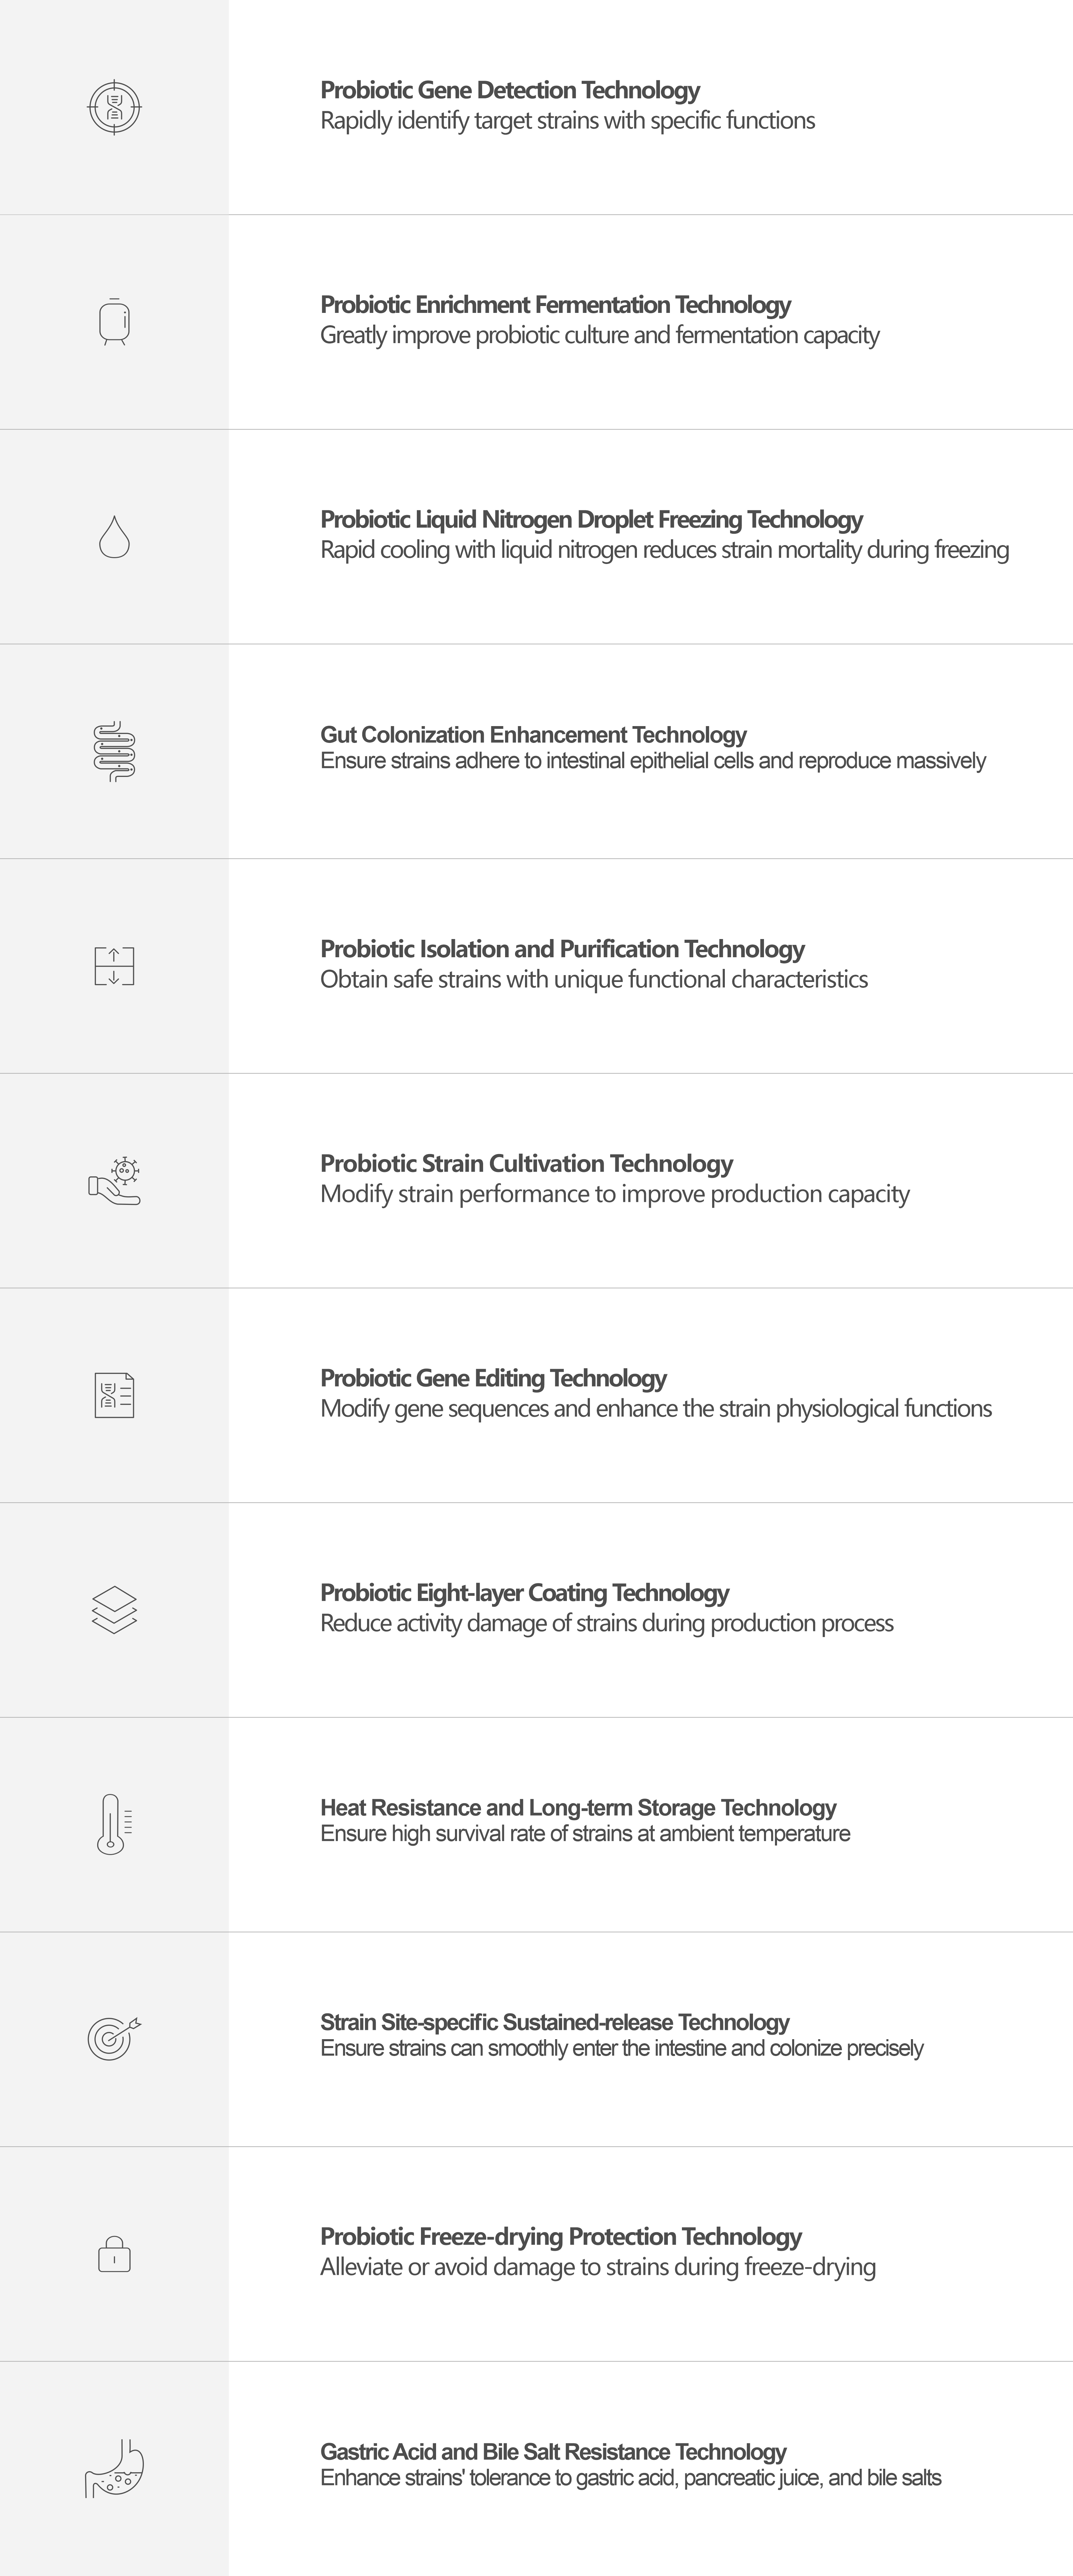Click the fermentation tank icon

114,322
